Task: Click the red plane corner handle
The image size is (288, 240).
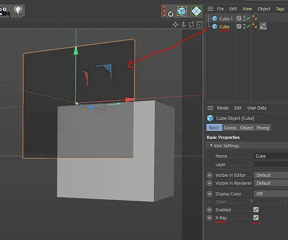Action: click(86, 75)
